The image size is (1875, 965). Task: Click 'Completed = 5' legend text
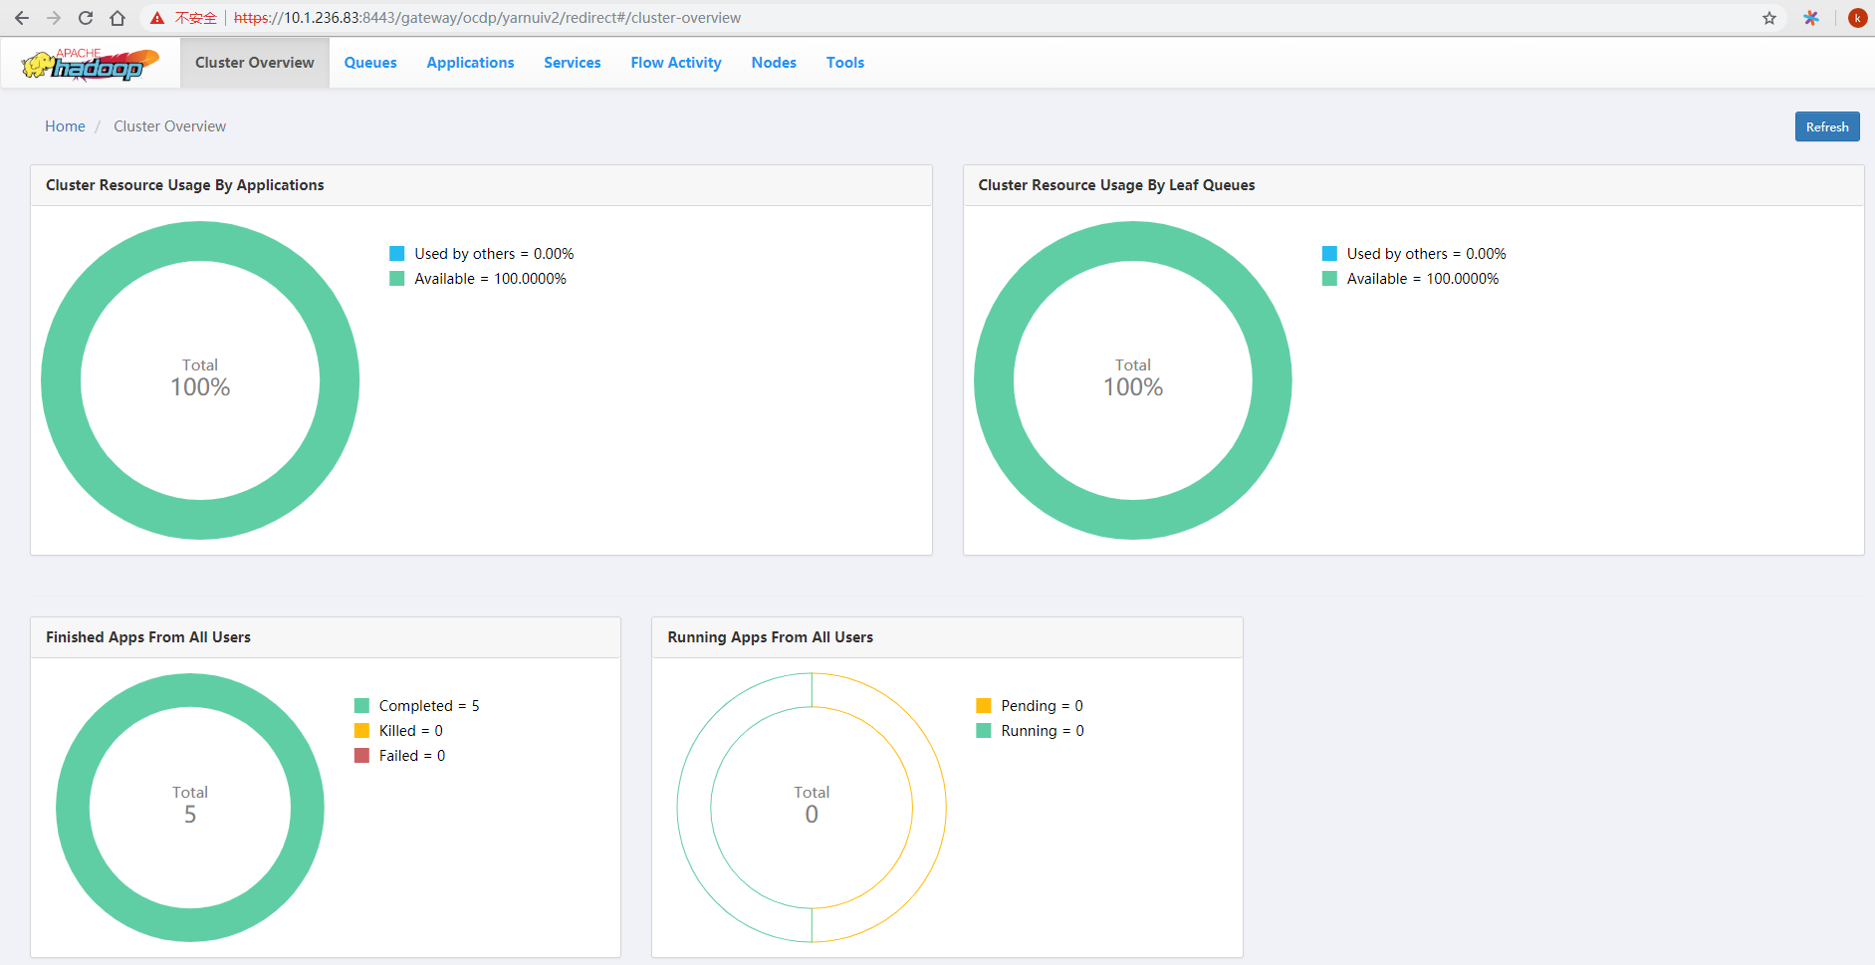pos(429,706)
